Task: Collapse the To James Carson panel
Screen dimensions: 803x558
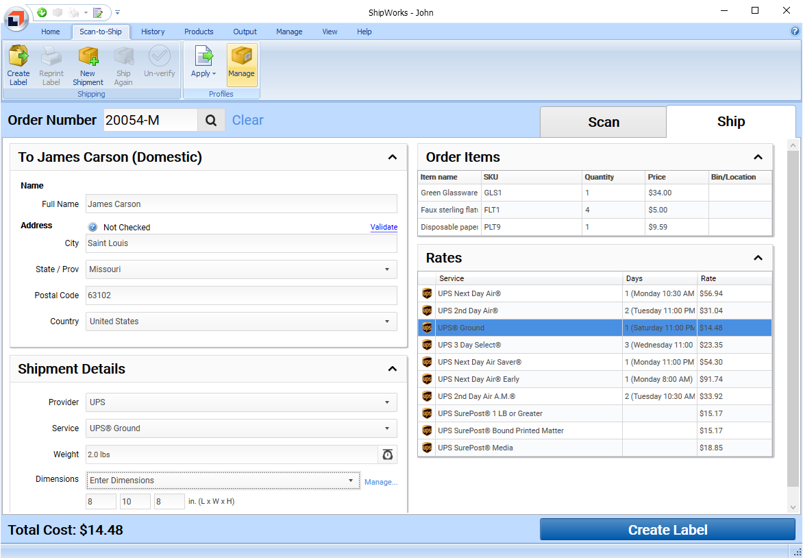Action: click(x=393, y=157)
